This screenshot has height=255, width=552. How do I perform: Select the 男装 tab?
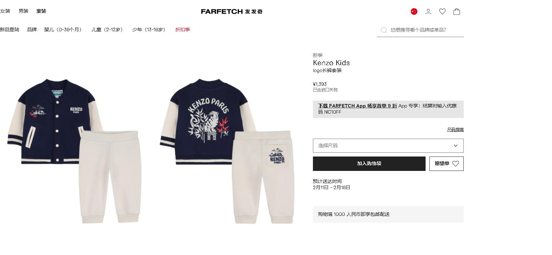point(23,11)
